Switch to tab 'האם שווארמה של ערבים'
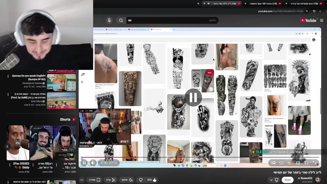 pyautogui.click(x=304, y=4)
